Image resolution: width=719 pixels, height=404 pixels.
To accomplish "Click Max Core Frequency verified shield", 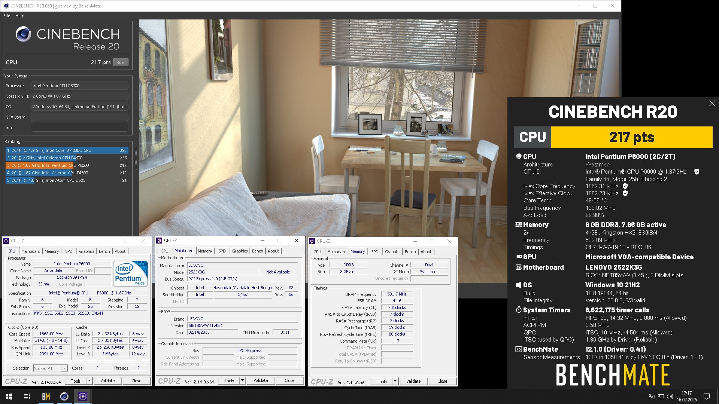I will point(625,186).
